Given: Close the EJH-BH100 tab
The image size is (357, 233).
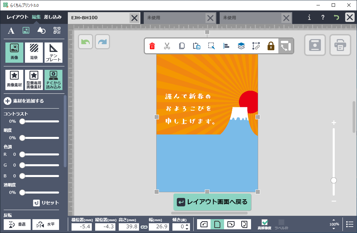Looking at the screenshot, I should 135,18.
